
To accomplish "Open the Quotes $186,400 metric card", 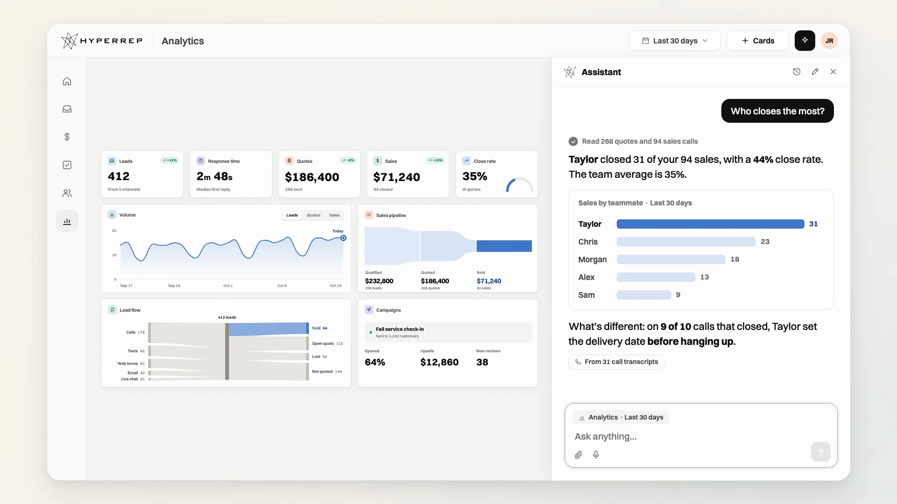I will click(320, 174).
